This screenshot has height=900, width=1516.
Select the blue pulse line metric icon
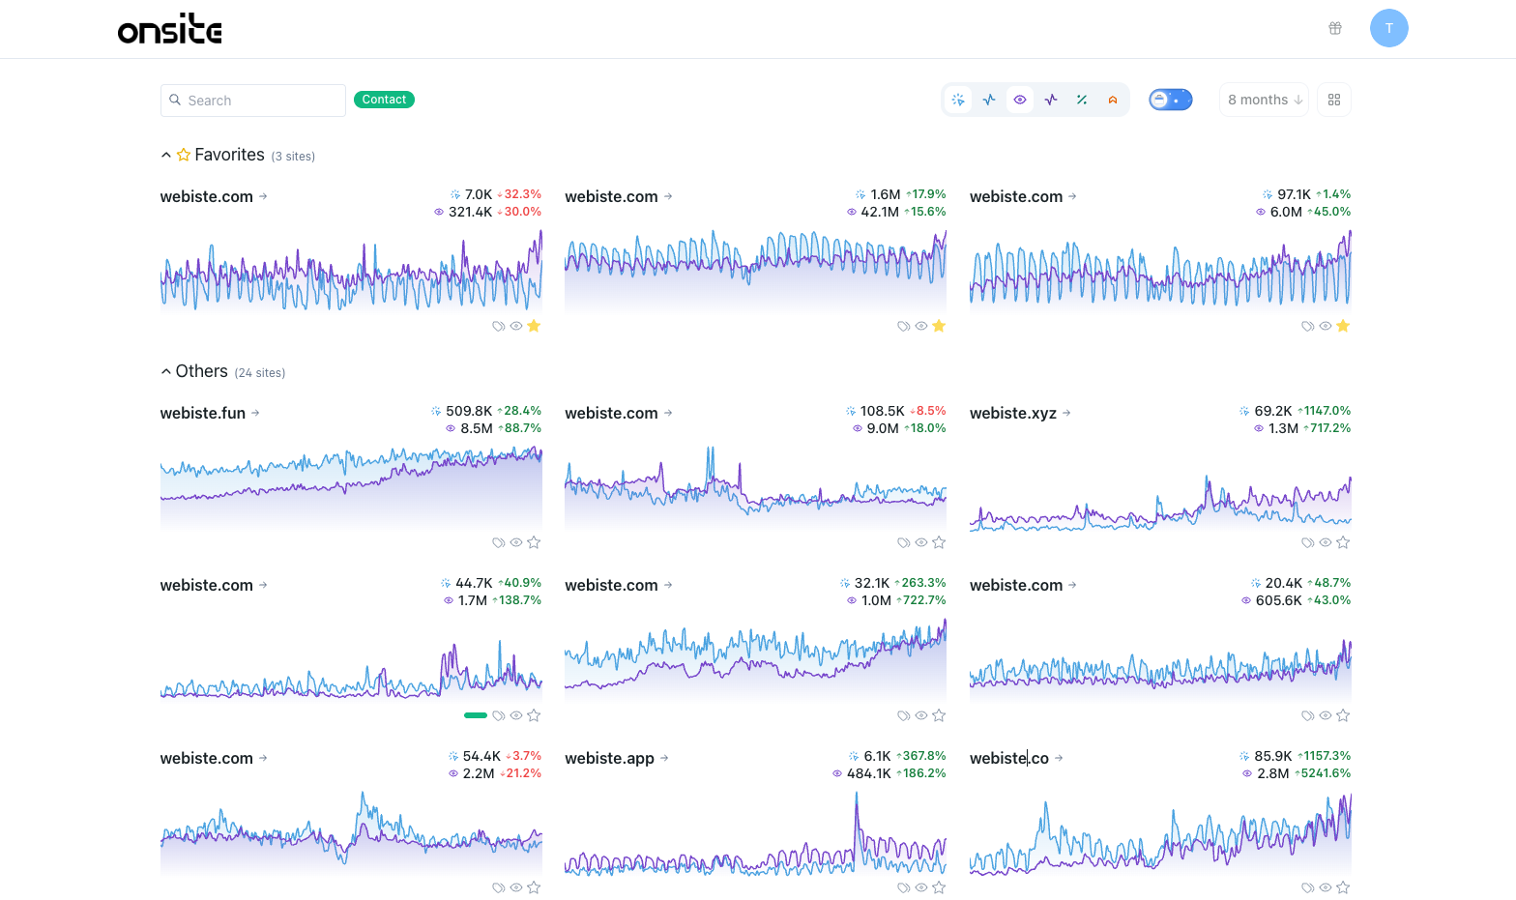[989, 100]
